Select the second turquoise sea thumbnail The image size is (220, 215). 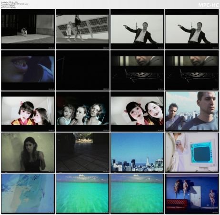click(x=137, y=193)
